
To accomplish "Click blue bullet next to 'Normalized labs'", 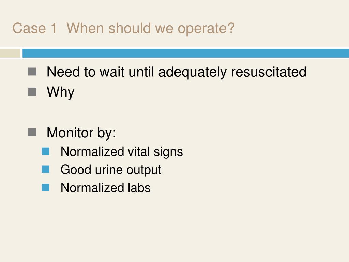I will pyautogui.click(x=46, y=187).
